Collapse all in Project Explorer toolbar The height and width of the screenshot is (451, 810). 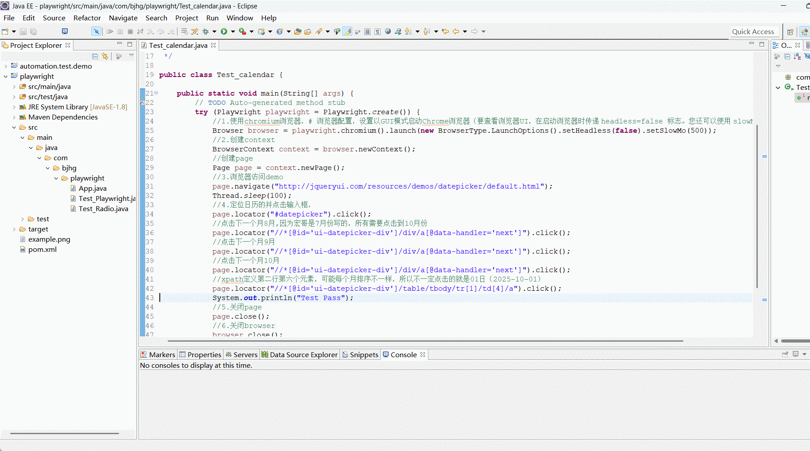point(95,56)
